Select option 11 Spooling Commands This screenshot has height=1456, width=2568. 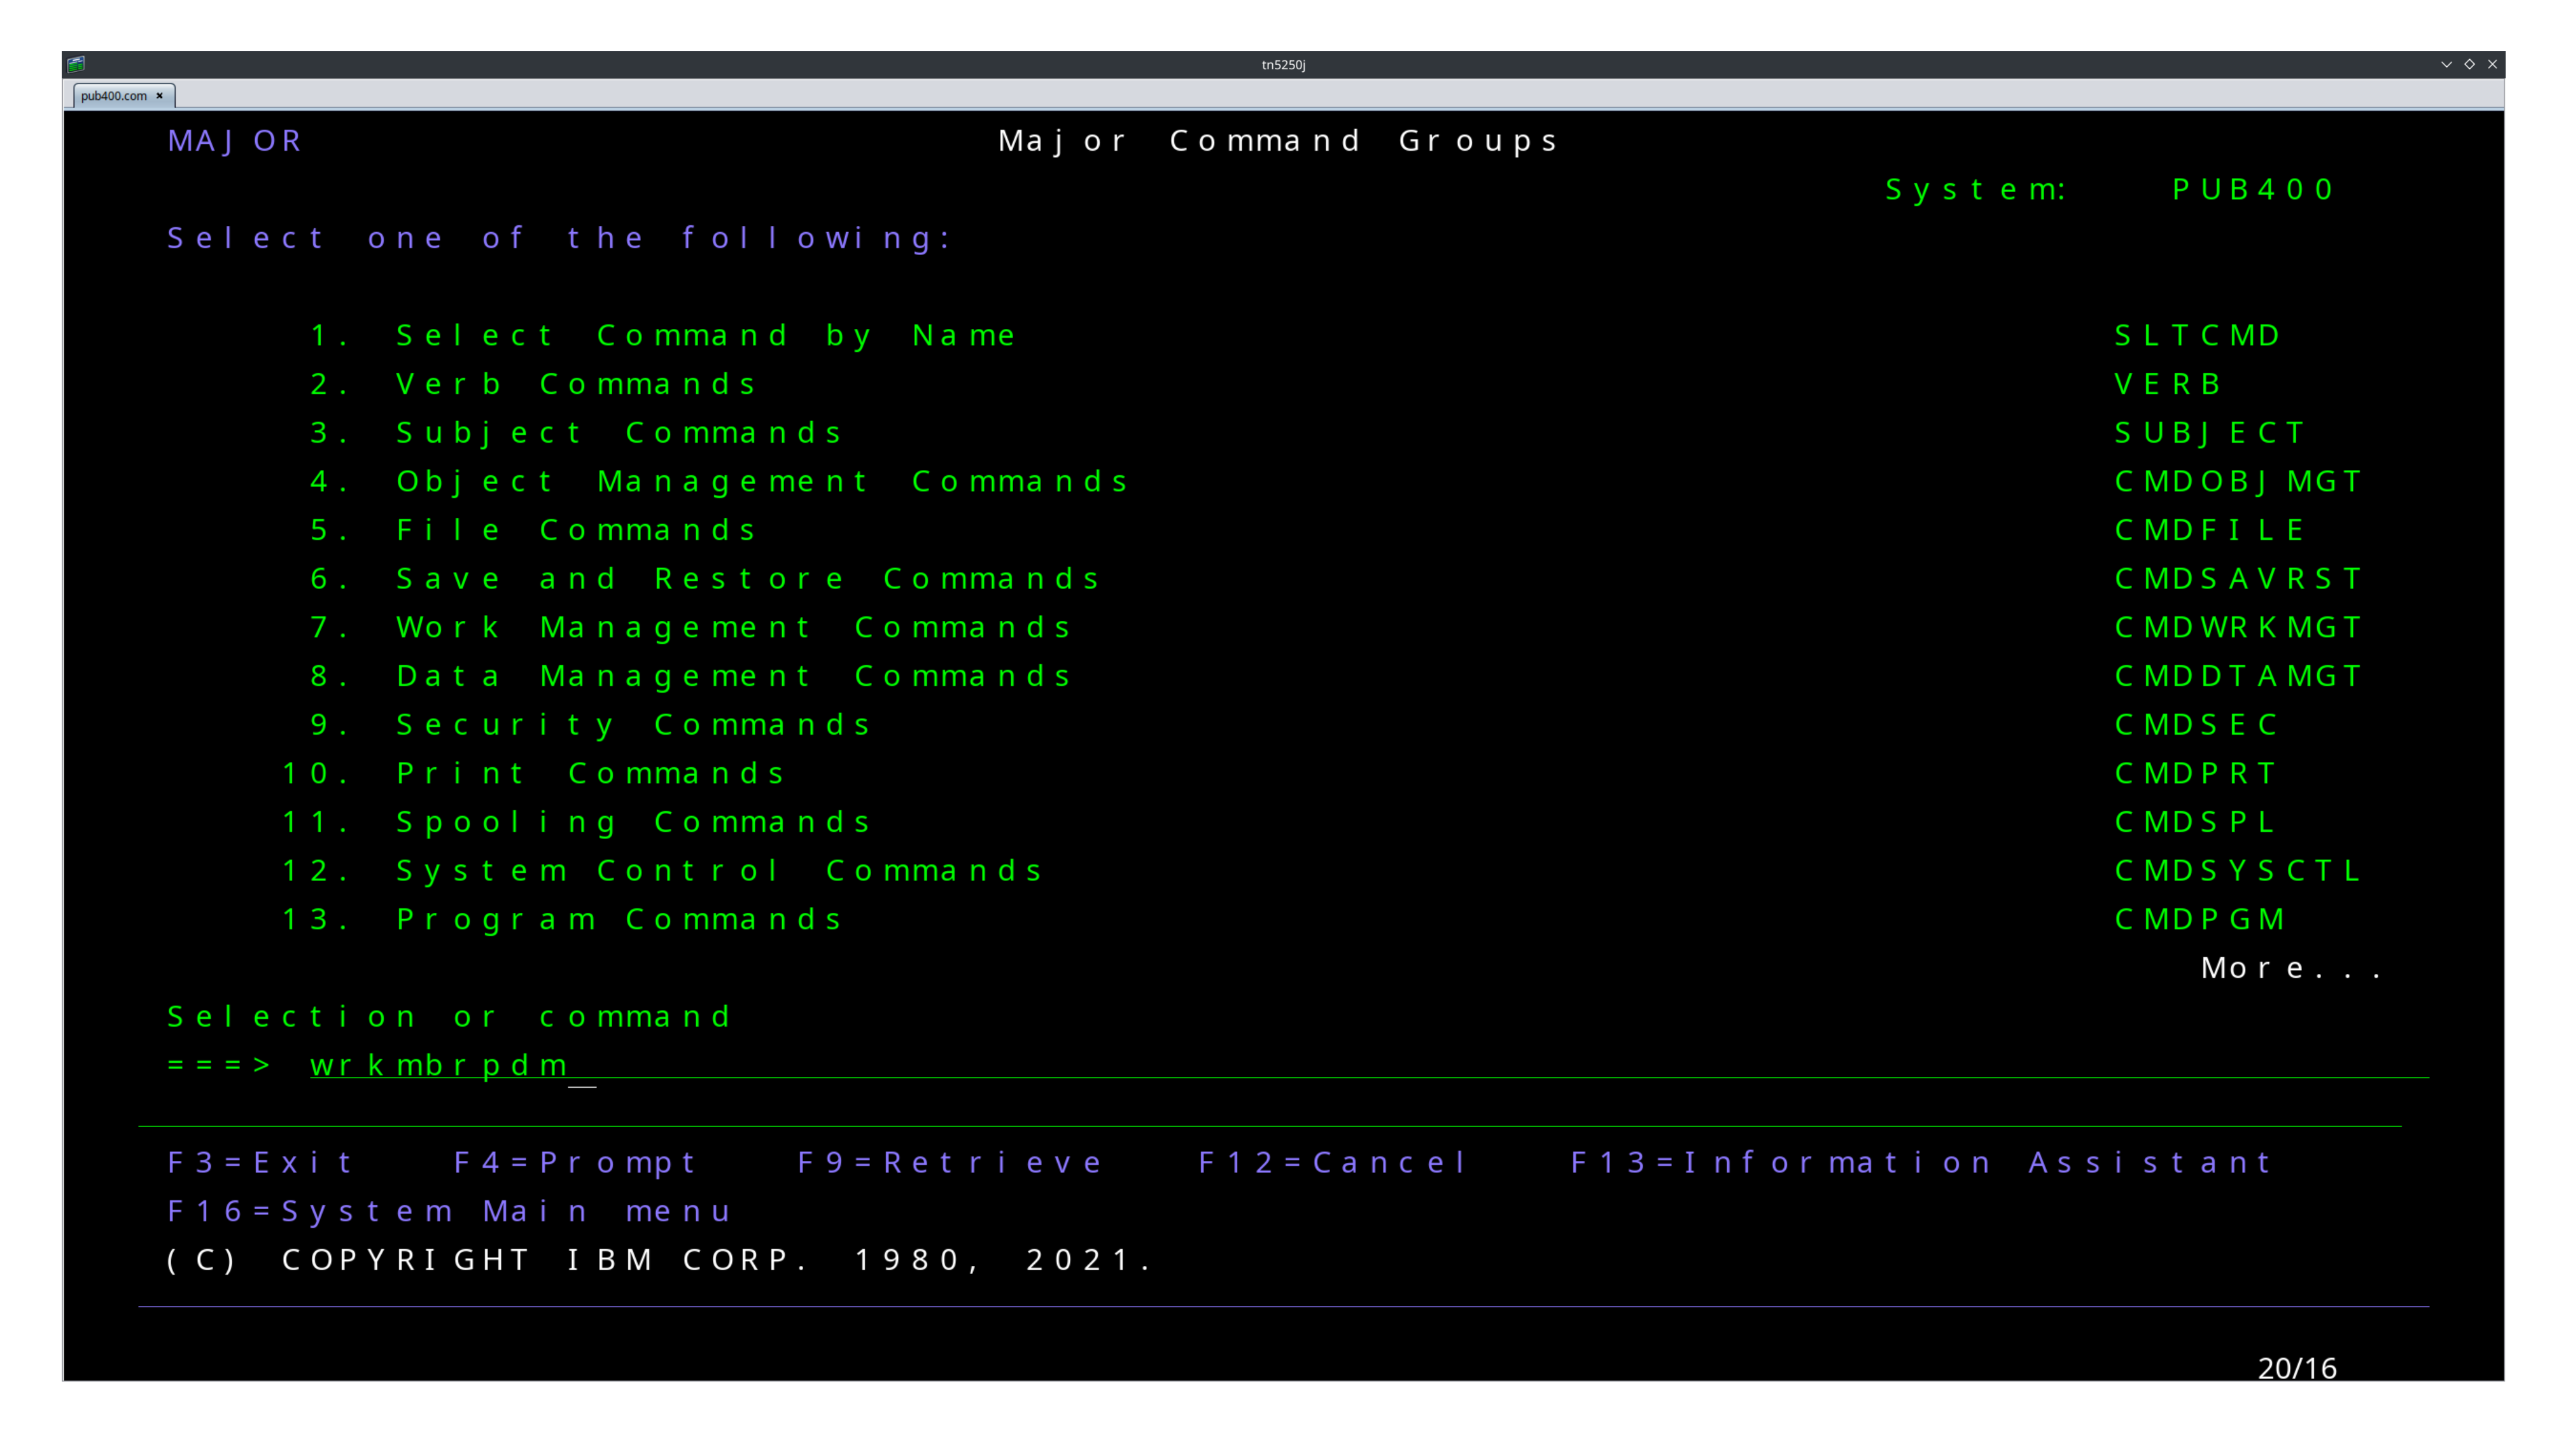pos(576,822)
